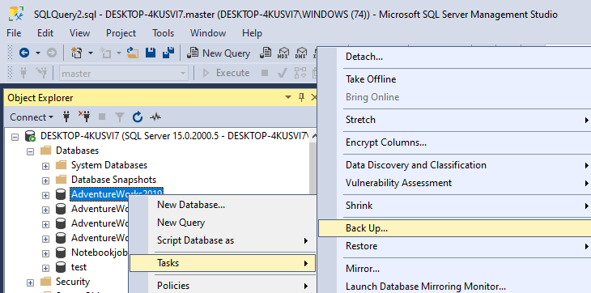Click the Object Explorer Stop square icon
The width and height of the screenshot is (591, 293).
(x=102, y=117)
